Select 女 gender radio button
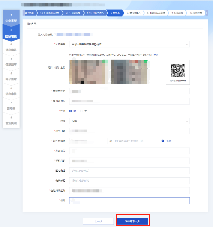The width and height of the screenshot is (213, 227). point(82,111)
